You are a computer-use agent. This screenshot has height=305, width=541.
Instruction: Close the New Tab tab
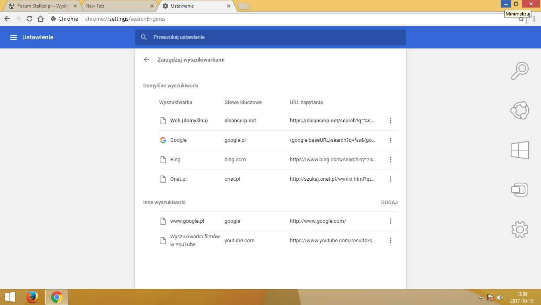tap(152, 6)
